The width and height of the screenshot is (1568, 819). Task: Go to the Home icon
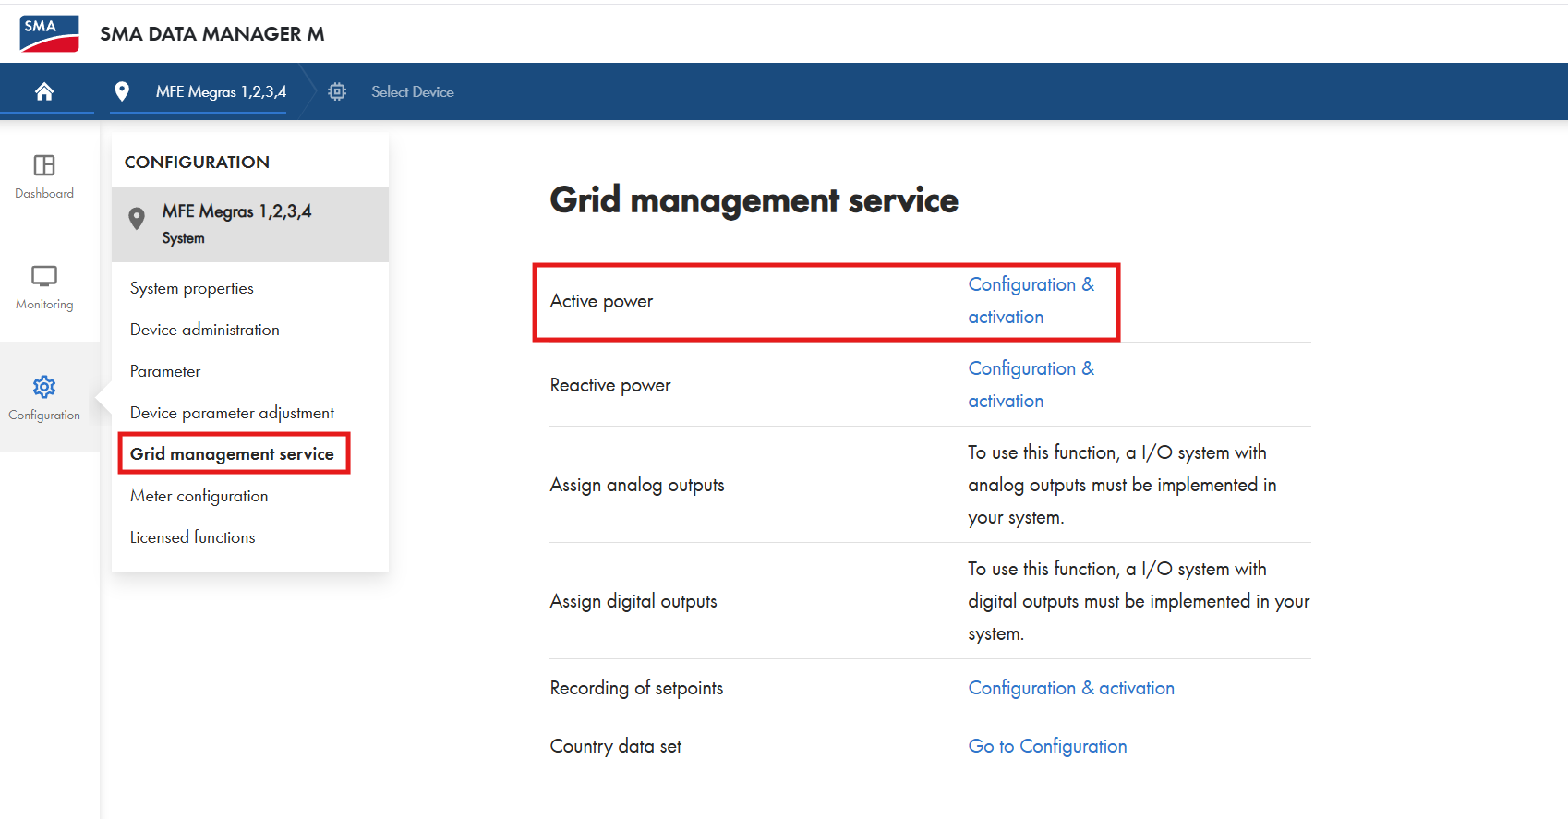tap(44, 91)
